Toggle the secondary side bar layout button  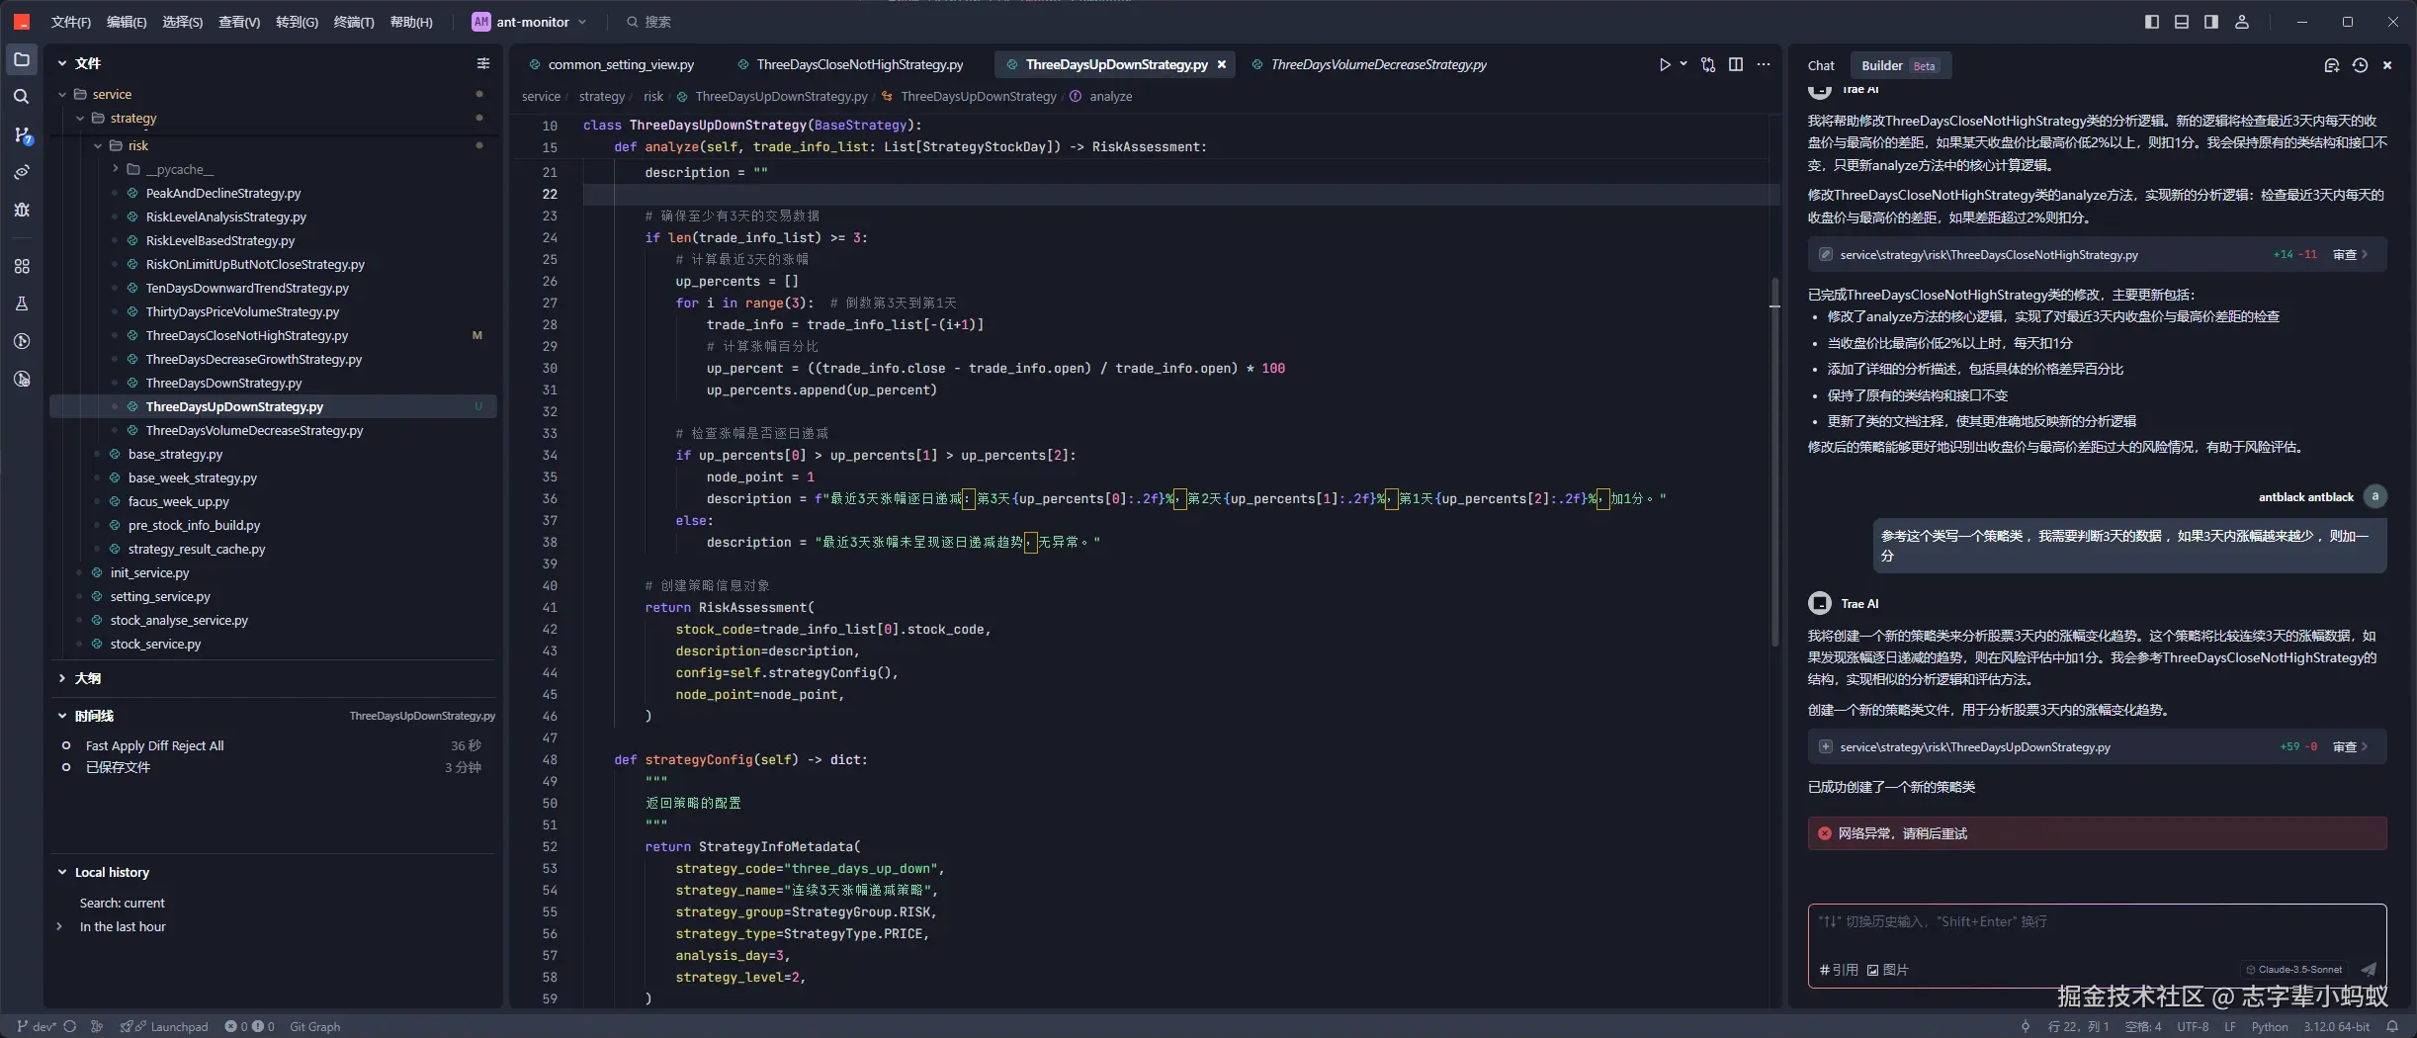[x=2210, y=22]
